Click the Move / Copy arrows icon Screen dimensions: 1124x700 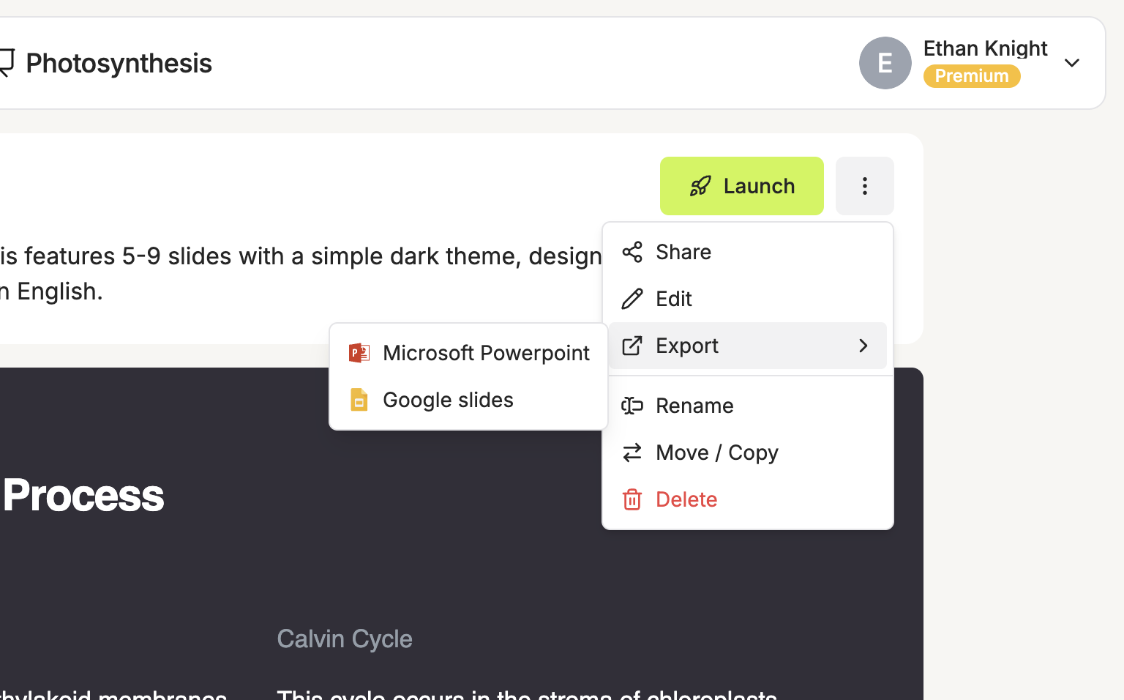(632, 453)
